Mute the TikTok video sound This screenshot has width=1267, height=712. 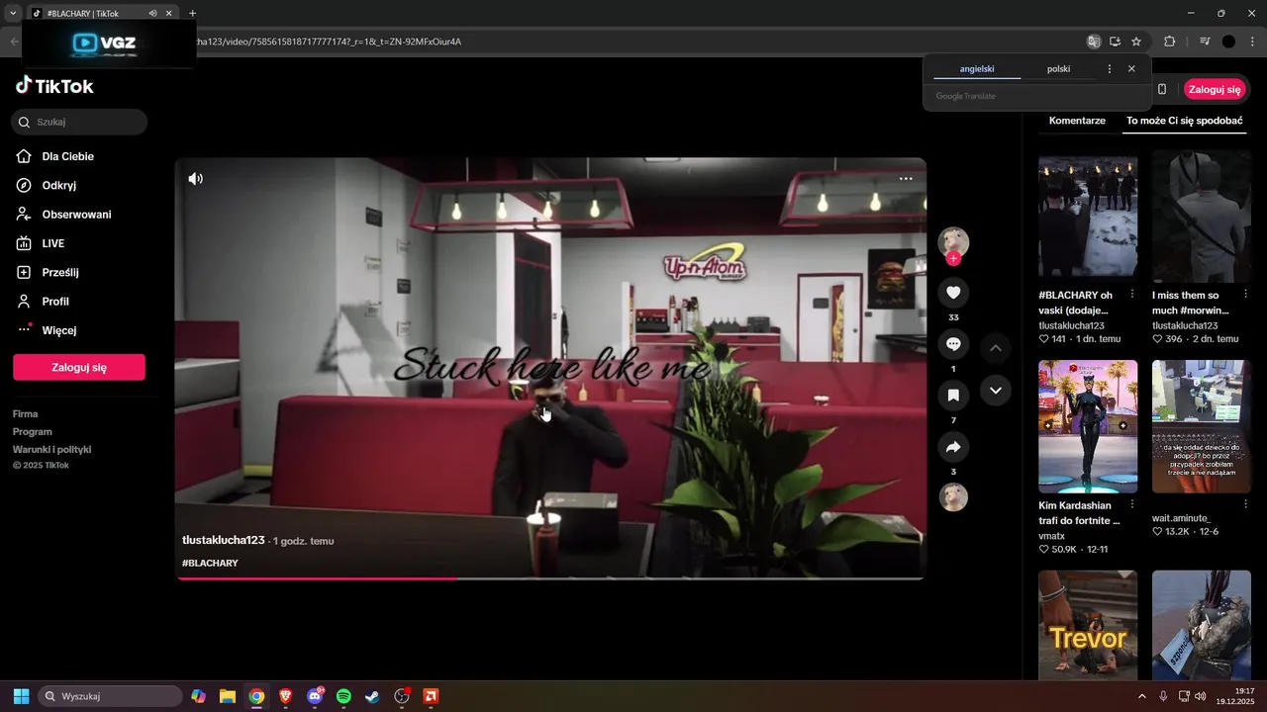[196, 179]
